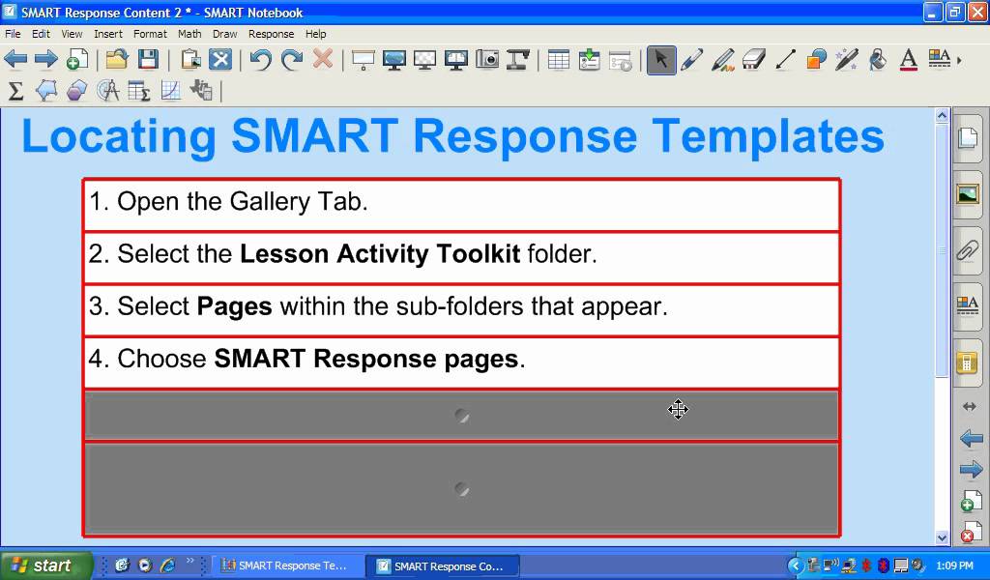Open the Sigma math equation tool
The image size is (990, 580).
pos(15,91)
